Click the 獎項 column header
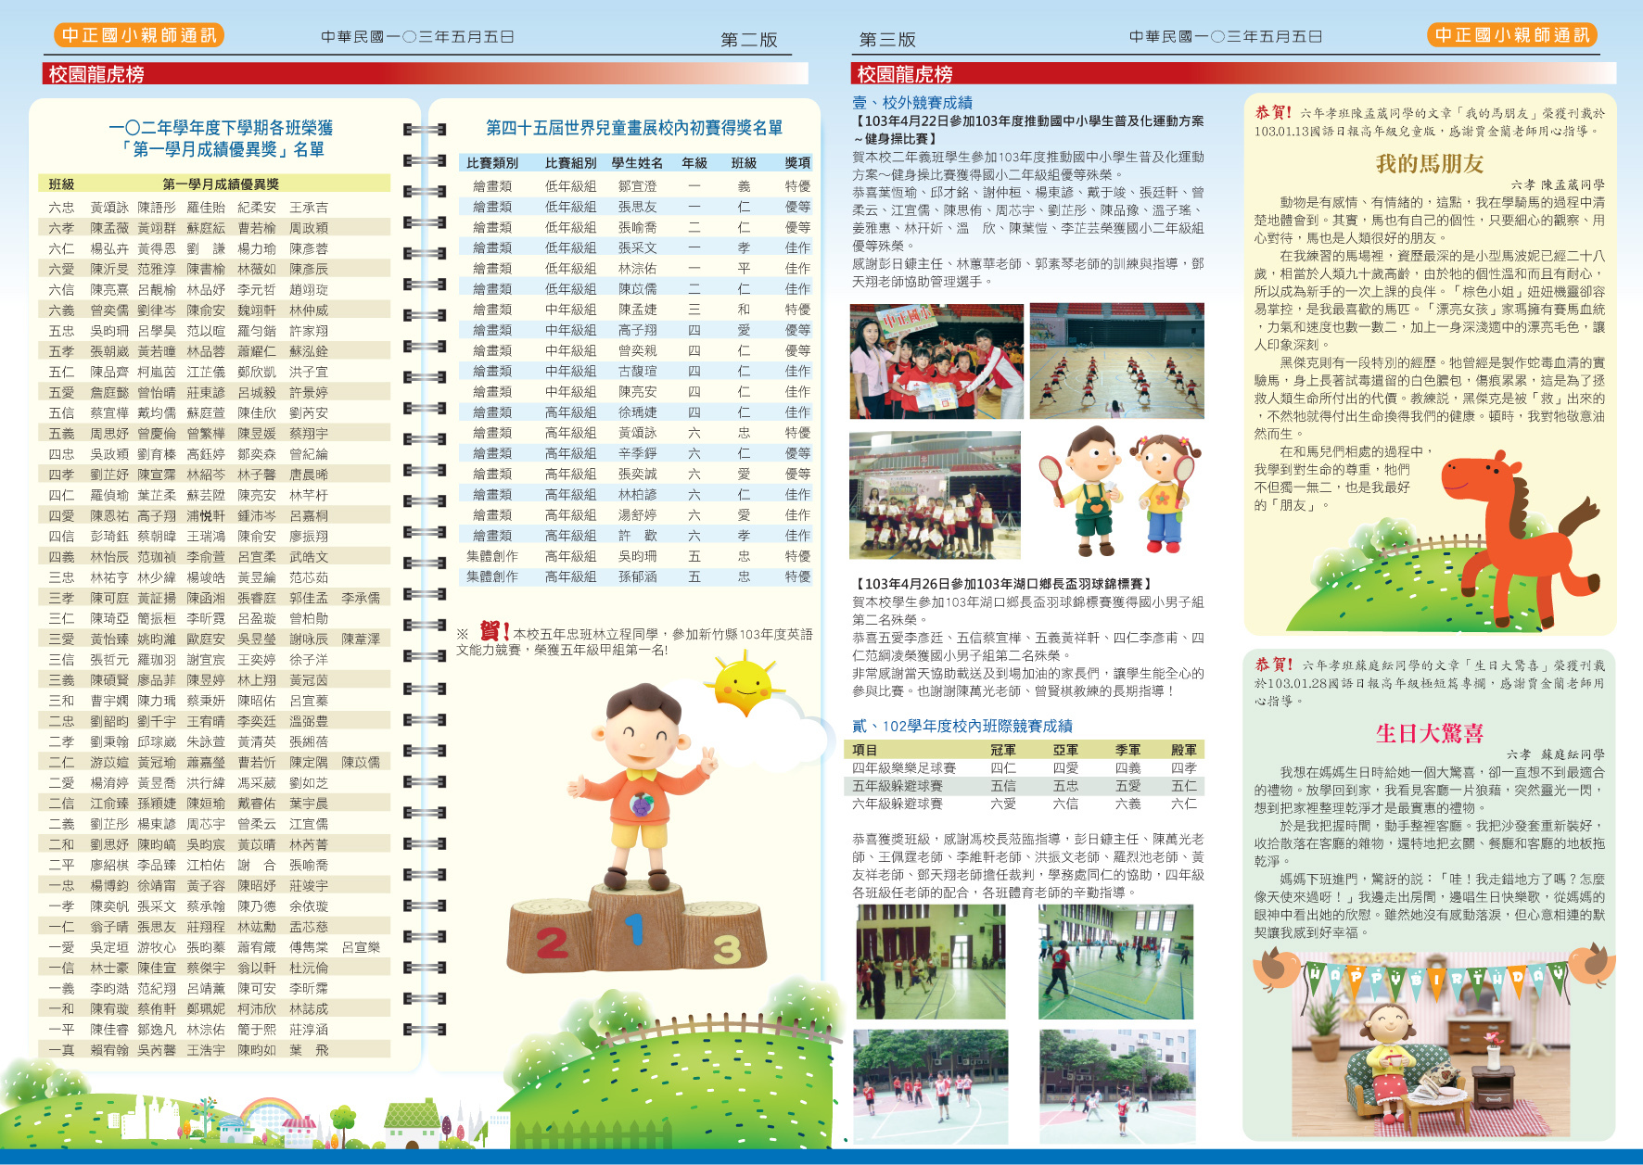1643x1165 pixels. (x=797, y=163)
